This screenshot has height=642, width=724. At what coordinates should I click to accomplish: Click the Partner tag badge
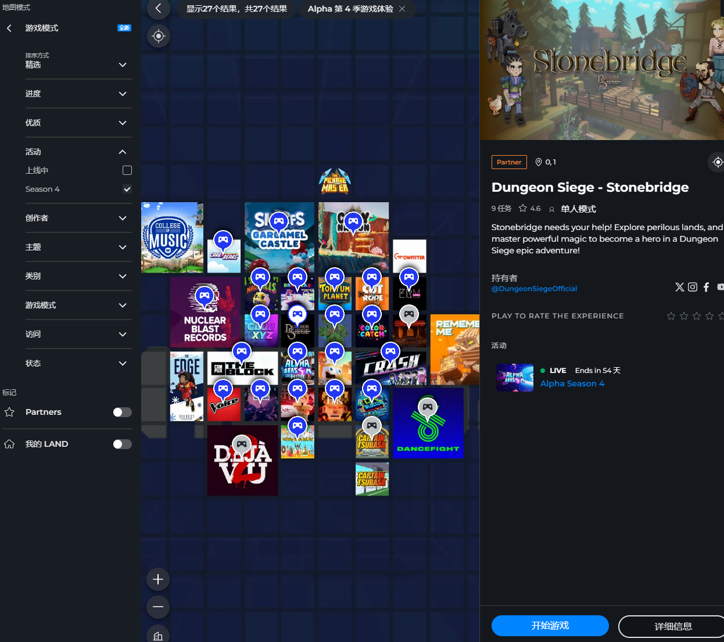[509, 162]
